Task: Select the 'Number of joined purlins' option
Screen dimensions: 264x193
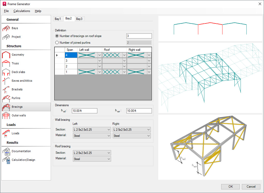Action: (57, 42)
